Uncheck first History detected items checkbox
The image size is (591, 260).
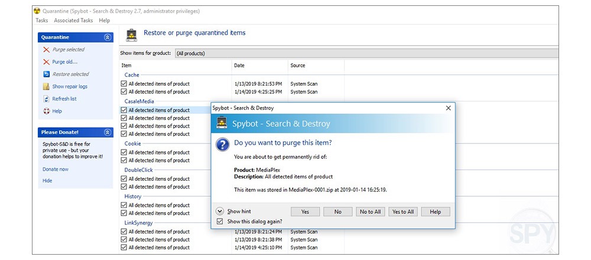124,205
